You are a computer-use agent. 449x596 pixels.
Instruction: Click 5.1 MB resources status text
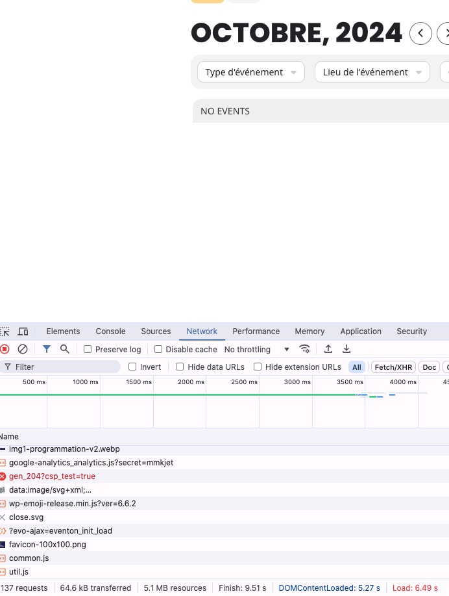175,588
